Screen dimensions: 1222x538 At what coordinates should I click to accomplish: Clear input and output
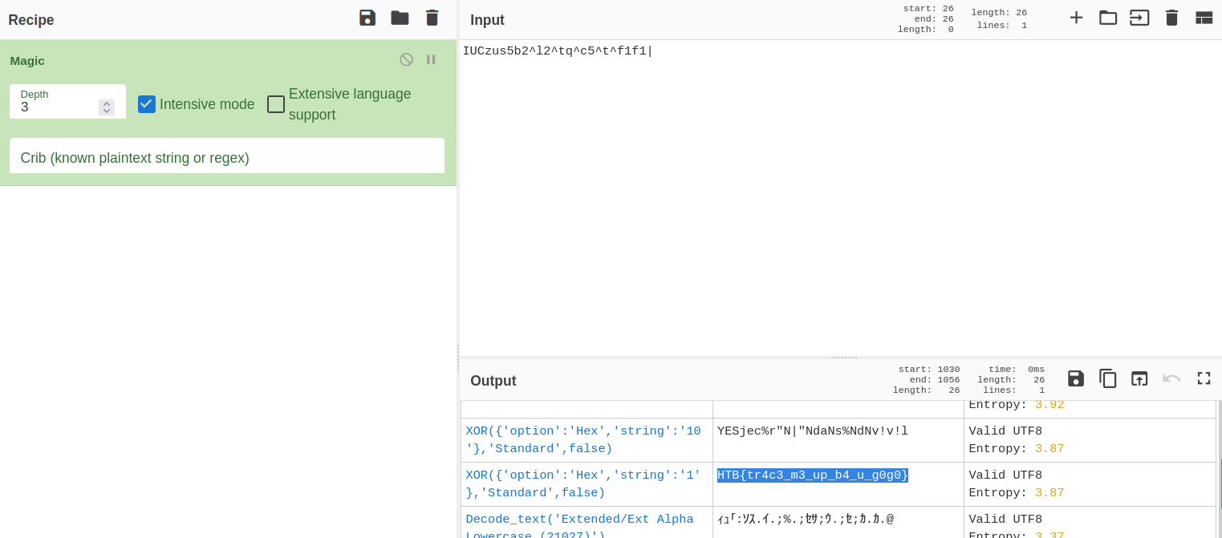coord(1171,18)
